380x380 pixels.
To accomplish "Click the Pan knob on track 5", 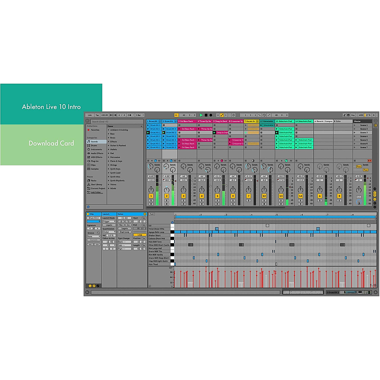I will [217, 190].
